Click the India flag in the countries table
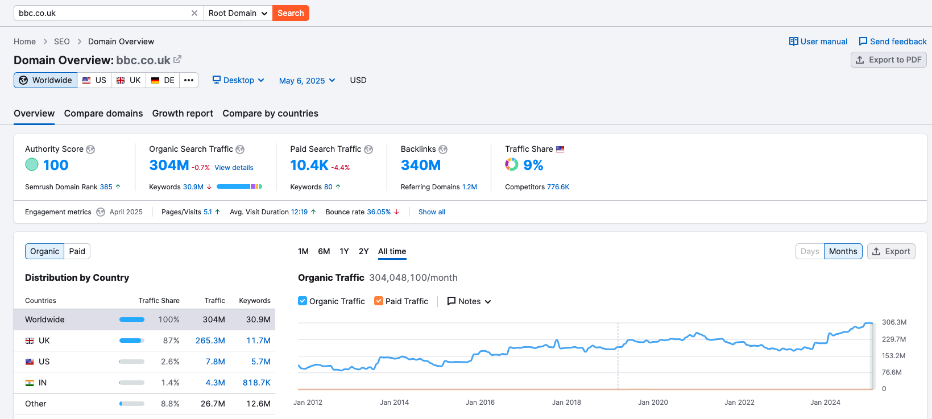Image resolution: width=932 pixels, height=419 pixels. (30, 383)
